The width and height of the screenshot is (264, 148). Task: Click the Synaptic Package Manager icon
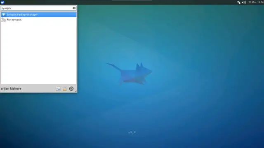click(x=4, y=15)
